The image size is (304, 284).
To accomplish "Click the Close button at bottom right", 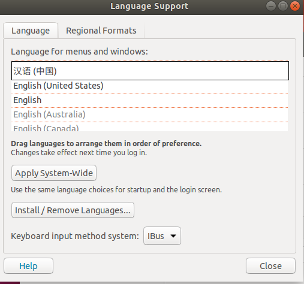I will [270, 266].
